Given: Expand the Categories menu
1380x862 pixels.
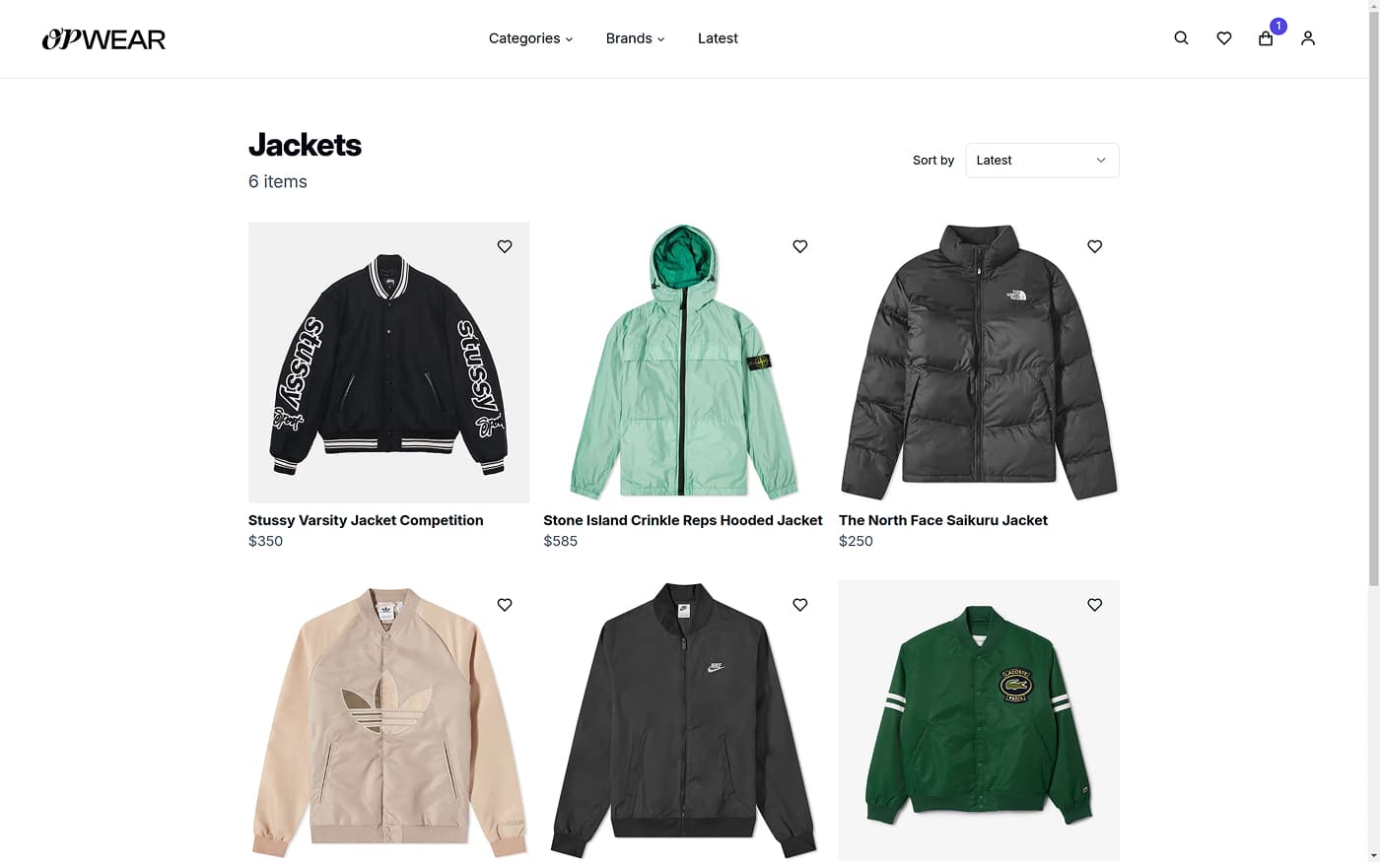Looking at the screenshot, I should [530, 38].
